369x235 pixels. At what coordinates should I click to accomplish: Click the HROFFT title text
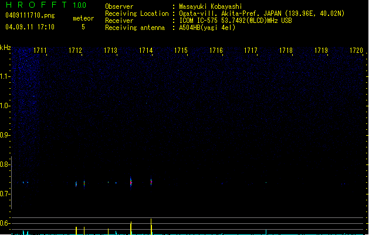pos(36,5)
